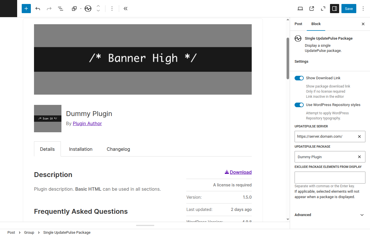Click the scroll up arrow
The width and height of the screenshot is (370, 236).
pyautogui.click(x=288, y=20)
